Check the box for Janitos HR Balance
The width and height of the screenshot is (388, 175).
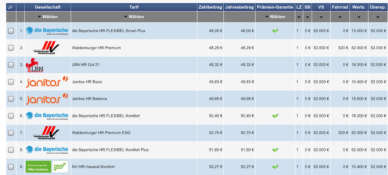click(x=11, y=99)
